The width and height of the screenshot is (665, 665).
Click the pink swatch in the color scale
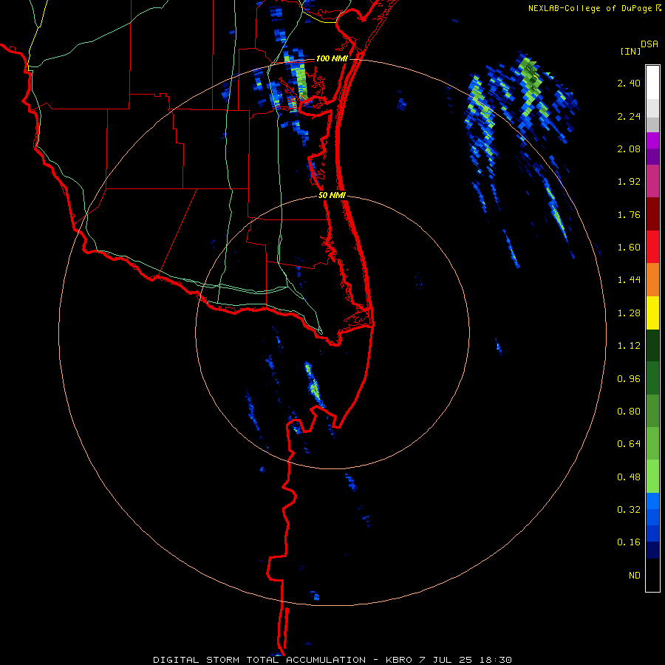[652, 182]
